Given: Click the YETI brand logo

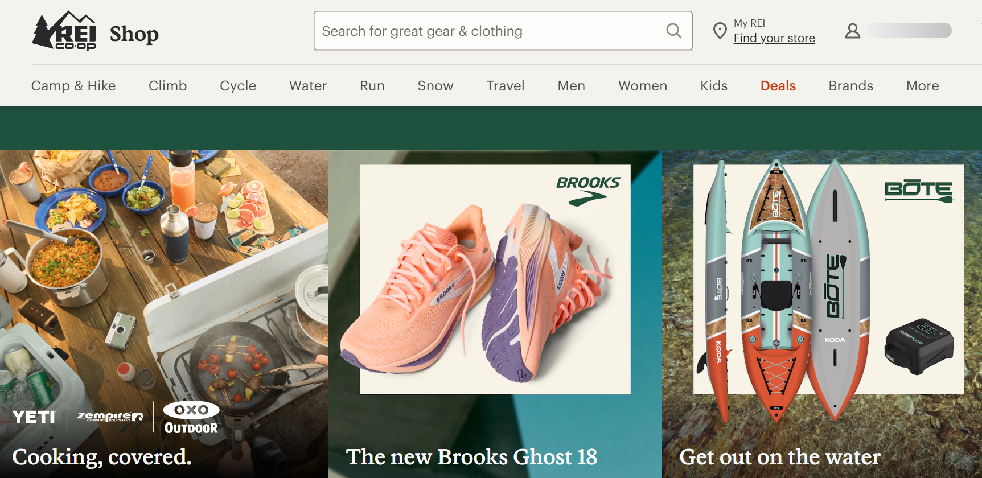Looking at the screenshot, I should 34,417.
